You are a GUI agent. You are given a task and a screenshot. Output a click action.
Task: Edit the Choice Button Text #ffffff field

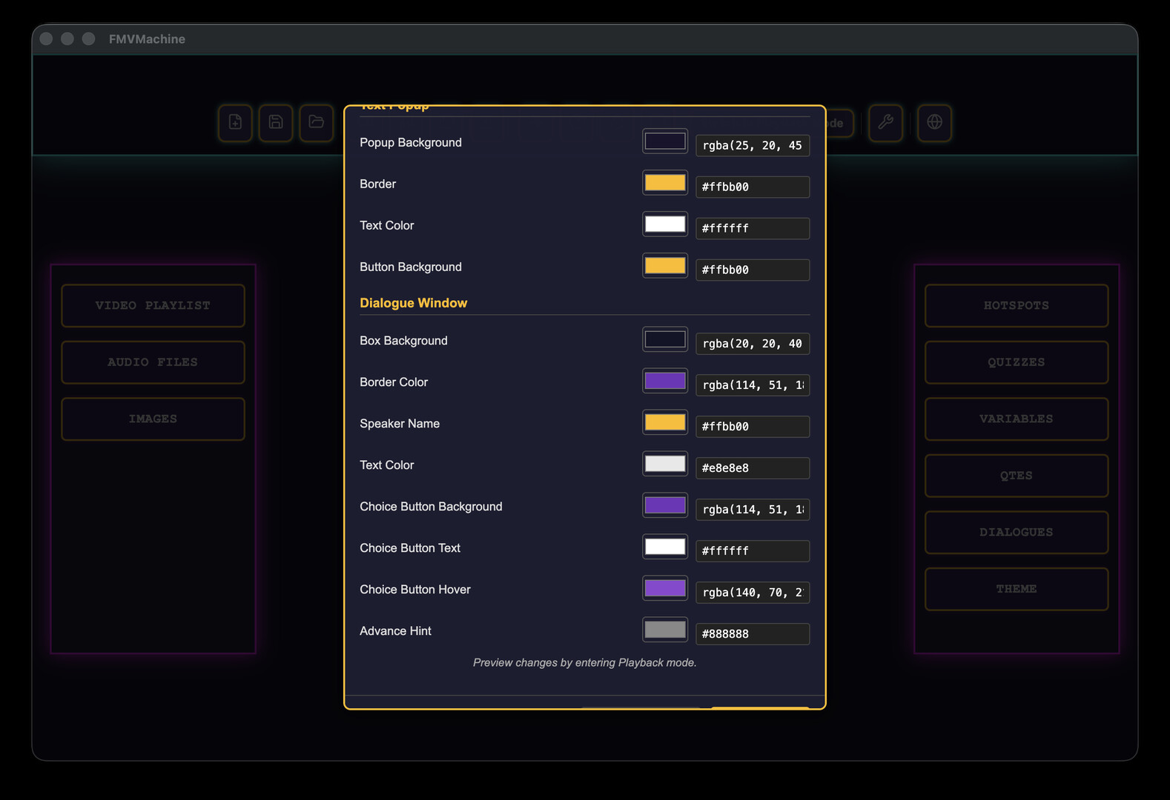[753, 551]
